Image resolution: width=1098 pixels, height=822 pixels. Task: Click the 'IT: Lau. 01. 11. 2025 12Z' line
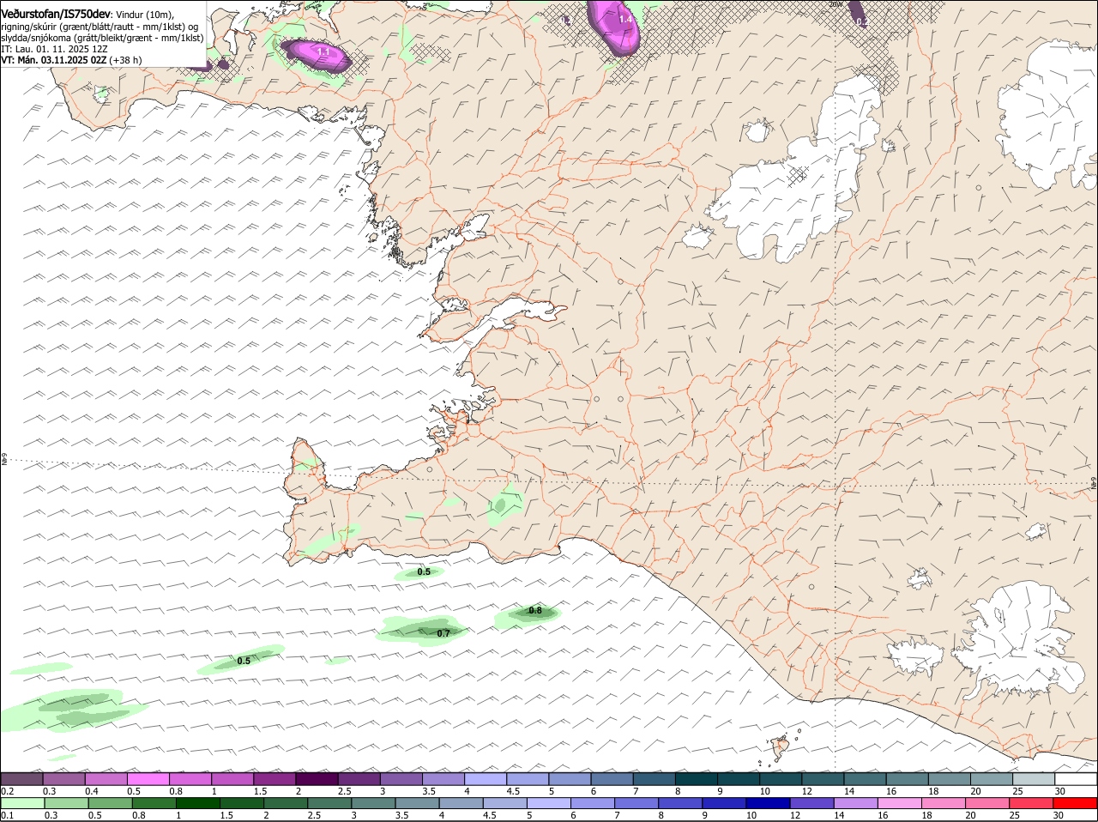pos(54,49)
